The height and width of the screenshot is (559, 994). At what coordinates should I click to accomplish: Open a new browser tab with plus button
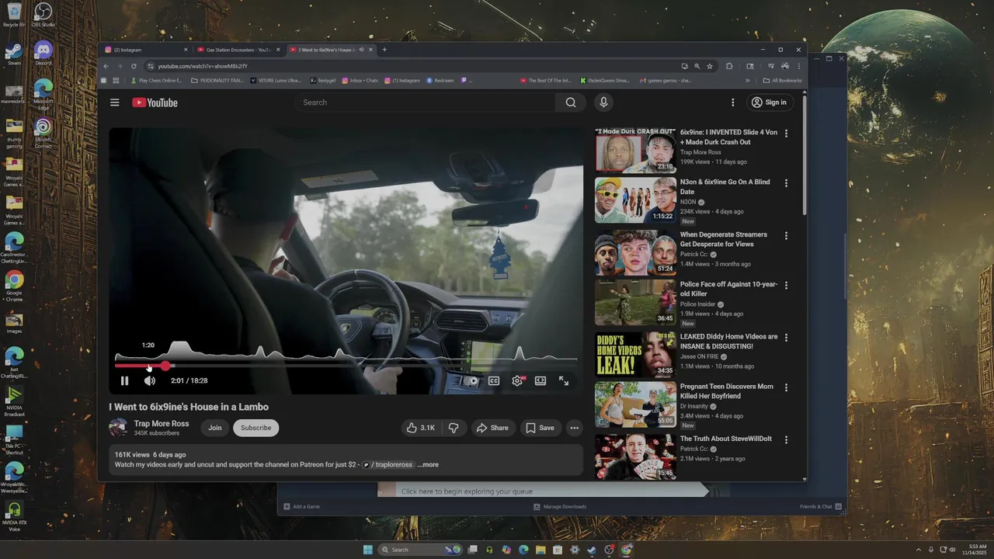[x=384, y=50]
